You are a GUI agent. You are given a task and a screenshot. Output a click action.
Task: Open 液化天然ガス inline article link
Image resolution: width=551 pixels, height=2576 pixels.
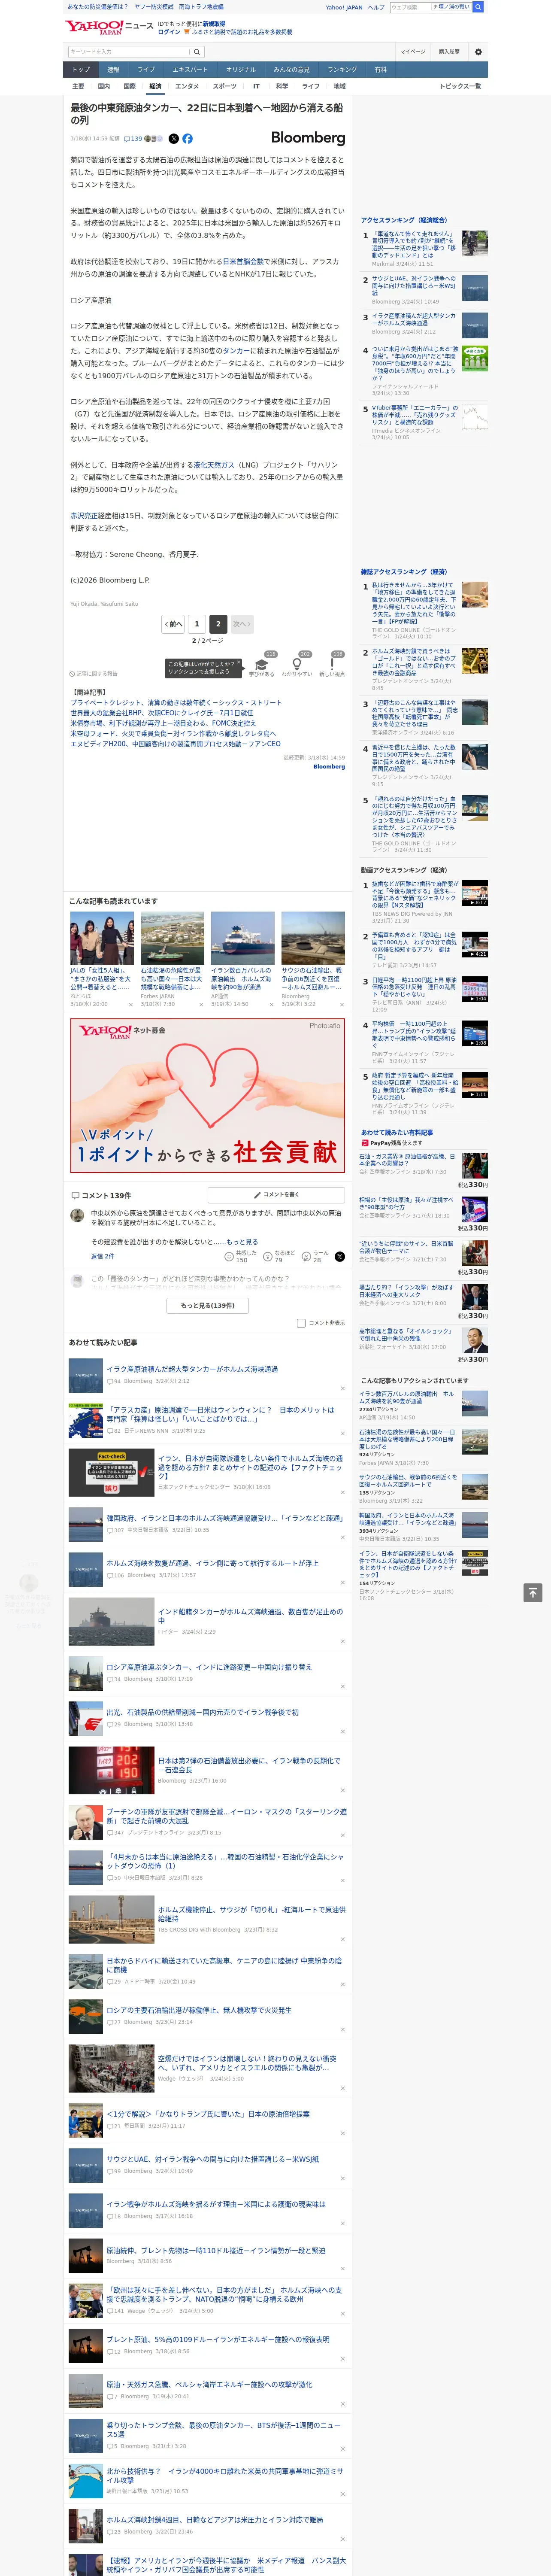pos(214,465)
